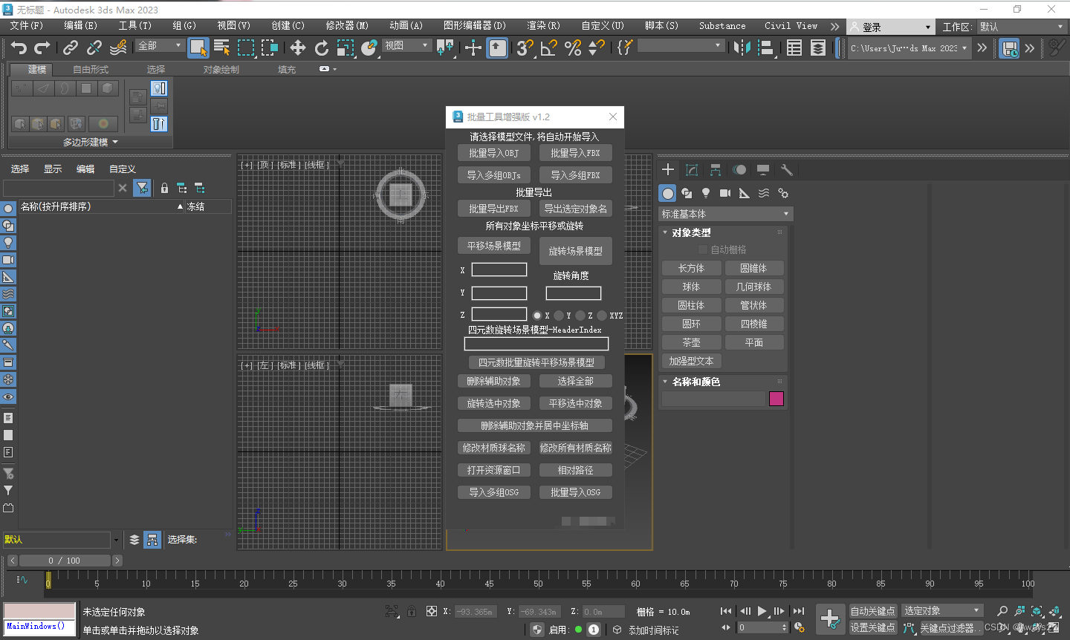This screenshot has height=640, width=1070.
Task: Open the 工作区 默认 workspace dropdown
Action: point(1021,27)
